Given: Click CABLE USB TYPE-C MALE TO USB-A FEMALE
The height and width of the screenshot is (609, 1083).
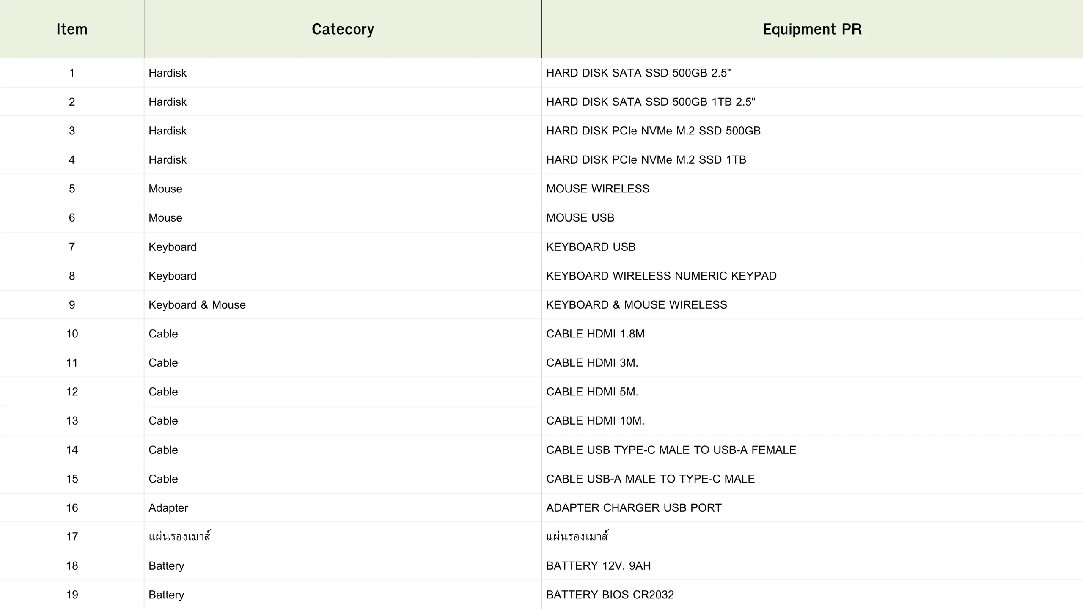Looking at the screenshot, I should click(x=671, y=450).
